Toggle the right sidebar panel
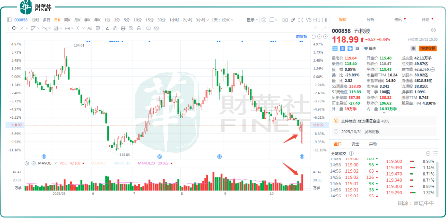Image resolution: width=446 pixels, height=224 pixels. [325, 20]
